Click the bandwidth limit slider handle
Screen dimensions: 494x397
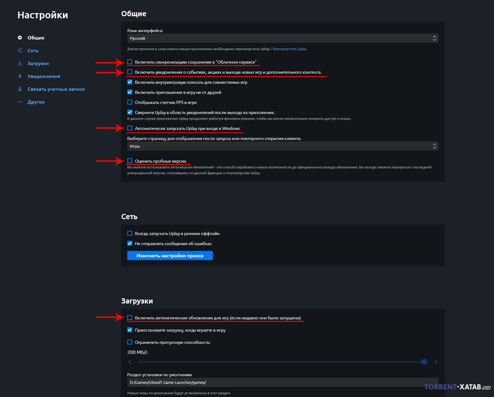point(424,362)
